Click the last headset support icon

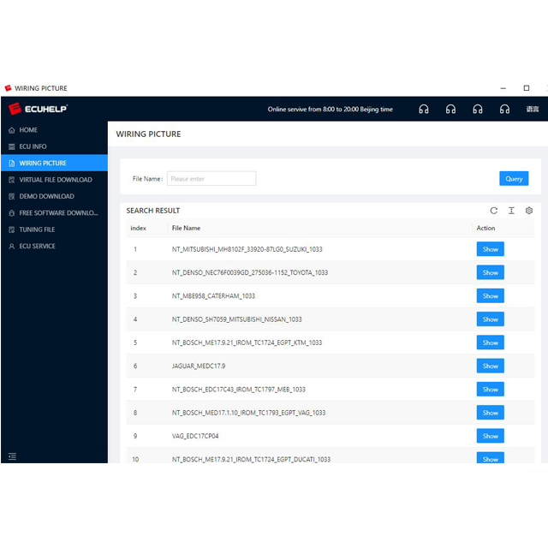click(504, 110)
